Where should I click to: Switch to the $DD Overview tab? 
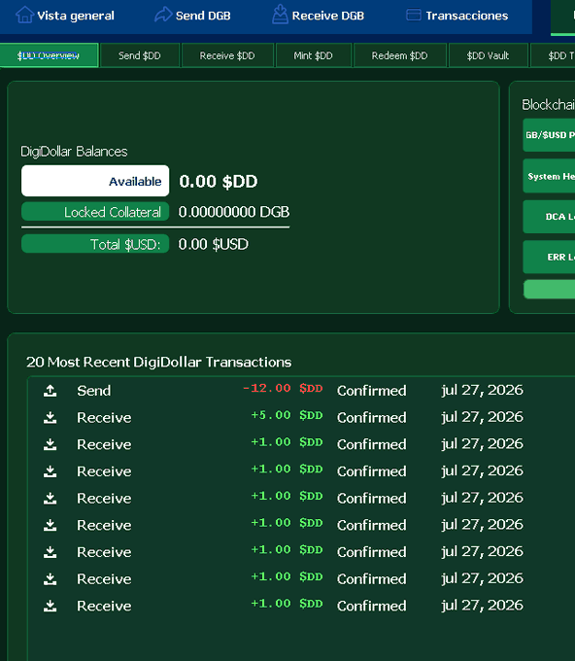[49, 55]
